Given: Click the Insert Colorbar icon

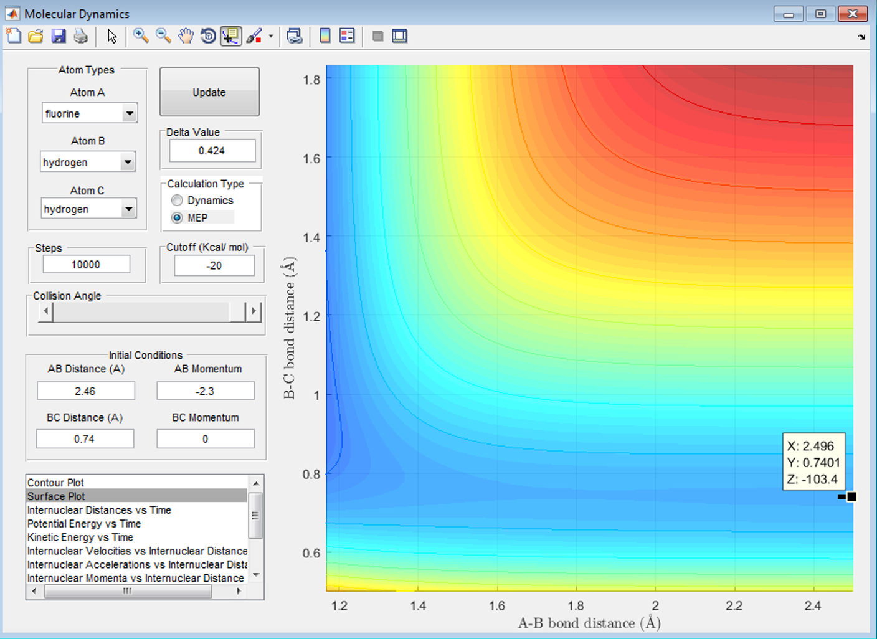Looking at the screenshot, I should pyautogui.click(x=325, y=36).
